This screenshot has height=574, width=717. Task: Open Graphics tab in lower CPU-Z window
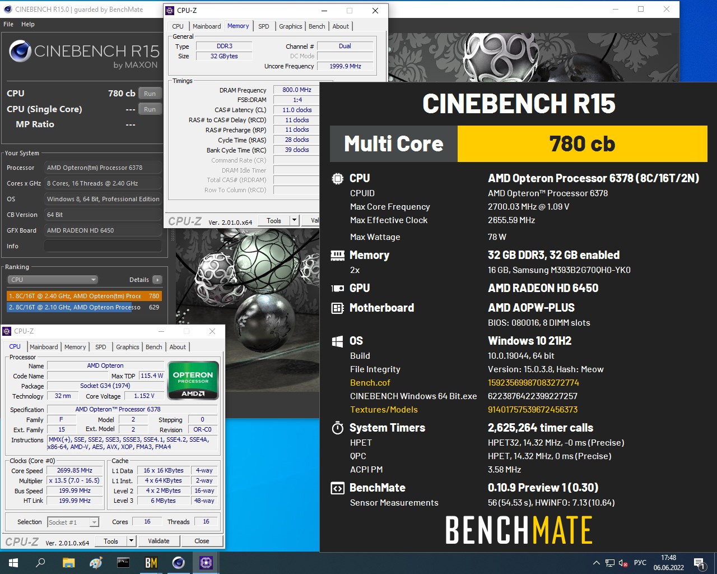click(x=128, y=347)
